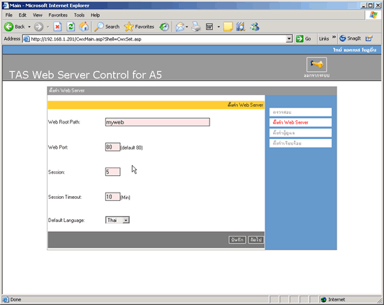
Task: Click the next button in gray footer
Action: pos(256,239)
